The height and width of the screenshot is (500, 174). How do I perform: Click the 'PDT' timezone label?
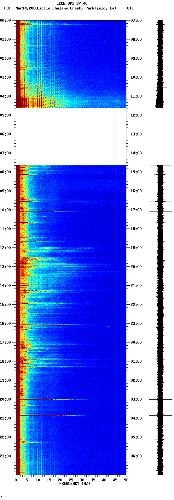coord(7,8)
